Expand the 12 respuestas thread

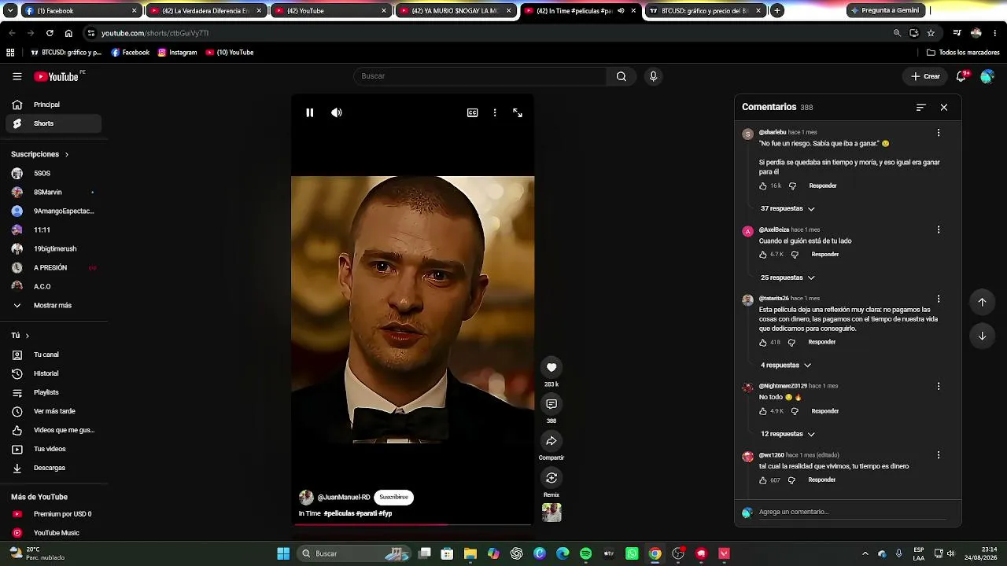point(788,434)
